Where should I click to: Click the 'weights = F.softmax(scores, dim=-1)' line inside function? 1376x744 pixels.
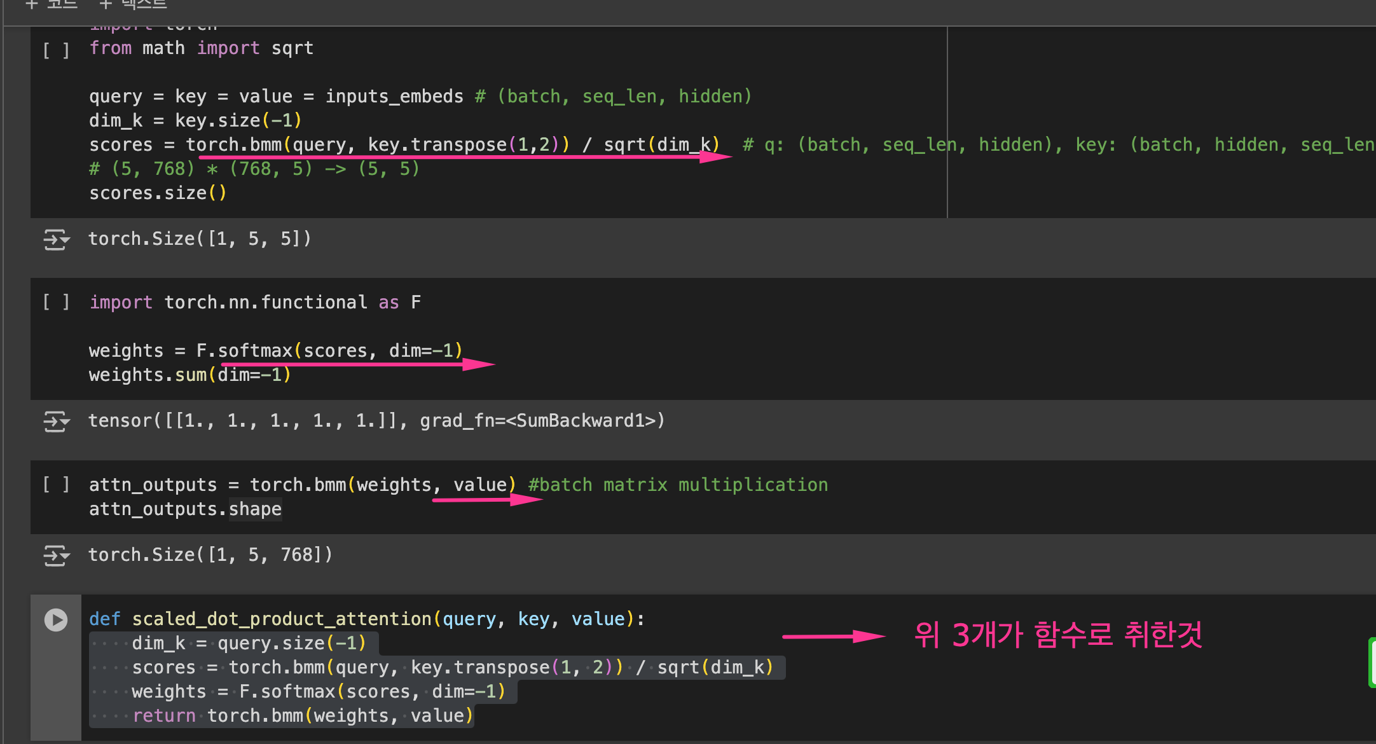[x=319, y=692]
